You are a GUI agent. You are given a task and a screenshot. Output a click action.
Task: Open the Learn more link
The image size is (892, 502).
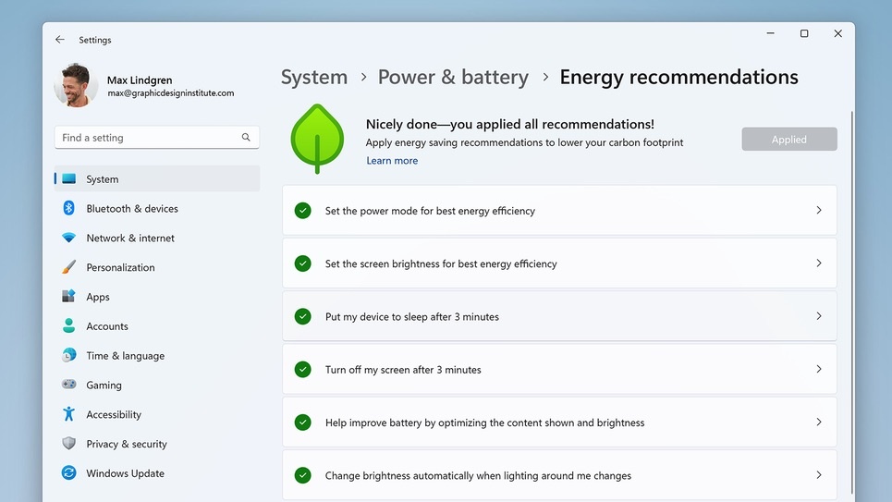(392, 161)
